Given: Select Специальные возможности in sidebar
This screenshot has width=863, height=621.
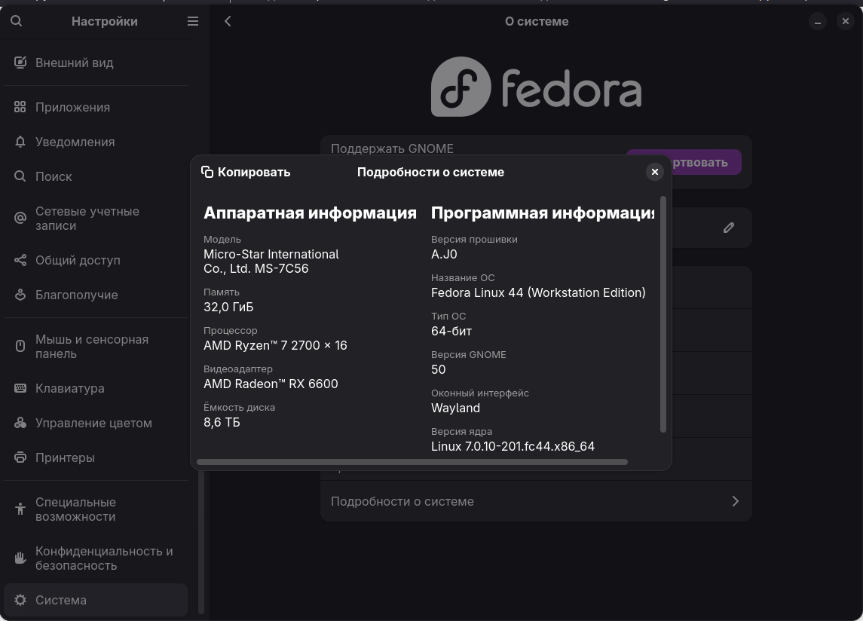Looking at the screenshot, I should point(96,509).
